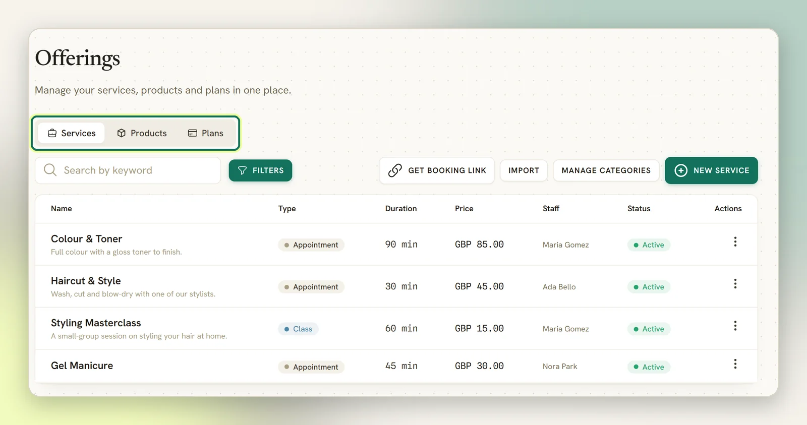Click the Price column header
The width and height of the screenshot is (807, 425).
tap(464, 209)
